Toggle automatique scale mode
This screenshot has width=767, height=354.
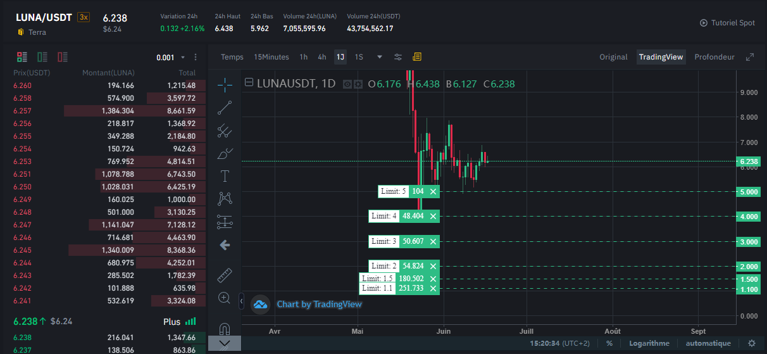click(x=708, y=343)
